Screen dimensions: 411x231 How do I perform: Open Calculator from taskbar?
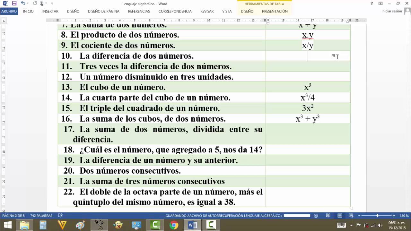tap(43, 225)
